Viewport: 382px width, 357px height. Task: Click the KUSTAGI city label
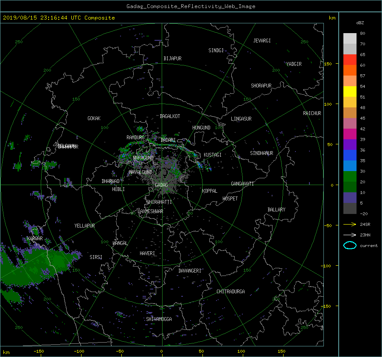coord(213,155)
